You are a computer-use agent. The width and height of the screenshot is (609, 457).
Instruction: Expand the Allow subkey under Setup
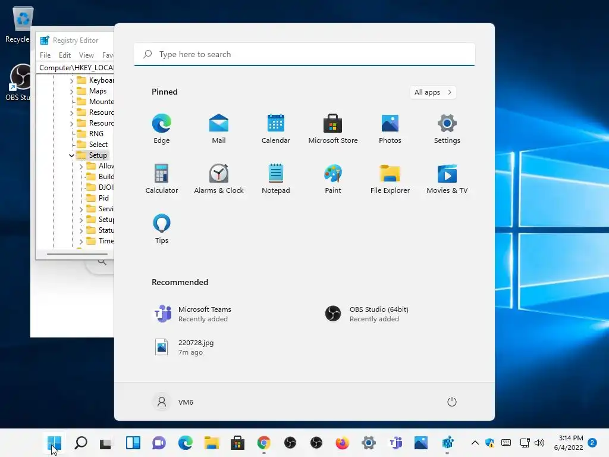pyautogui.click(x=81, y=167)
